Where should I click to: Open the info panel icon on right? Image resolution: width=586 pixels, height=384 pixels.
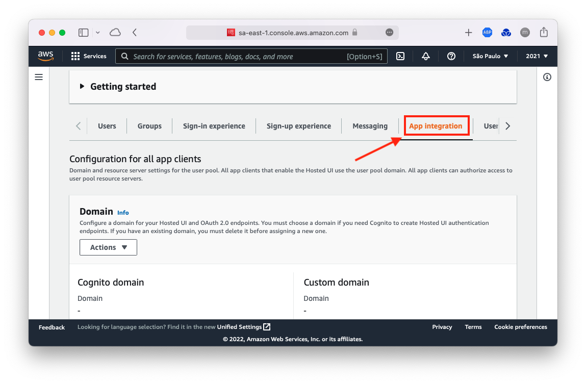547,77
